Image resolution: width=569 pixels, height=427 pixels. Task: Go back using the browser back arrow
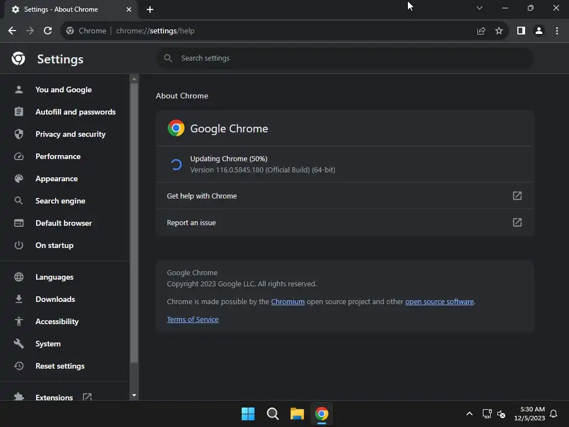pyautogui.click(x=12, y=31)
